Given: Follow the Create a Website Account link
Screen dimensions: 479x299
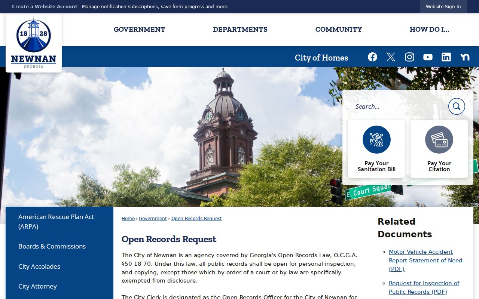Looking at the screenshot, I should [x=45, y=7].
